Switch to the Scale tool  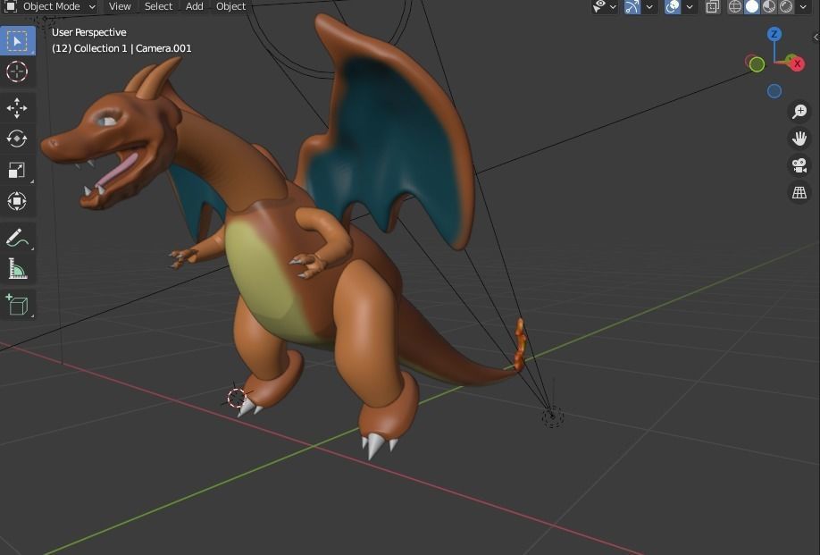[x=17, y=170]
